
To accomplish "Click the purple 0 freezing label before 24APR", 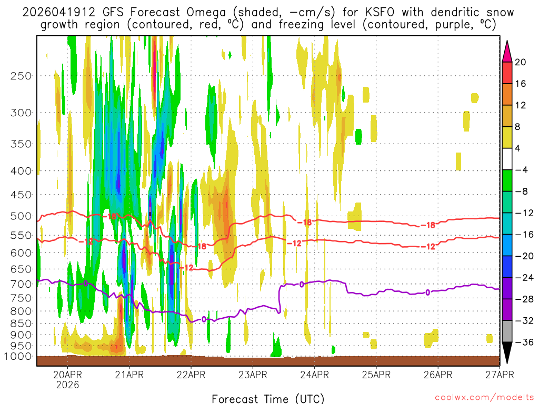I will click(x=302, y=285).
